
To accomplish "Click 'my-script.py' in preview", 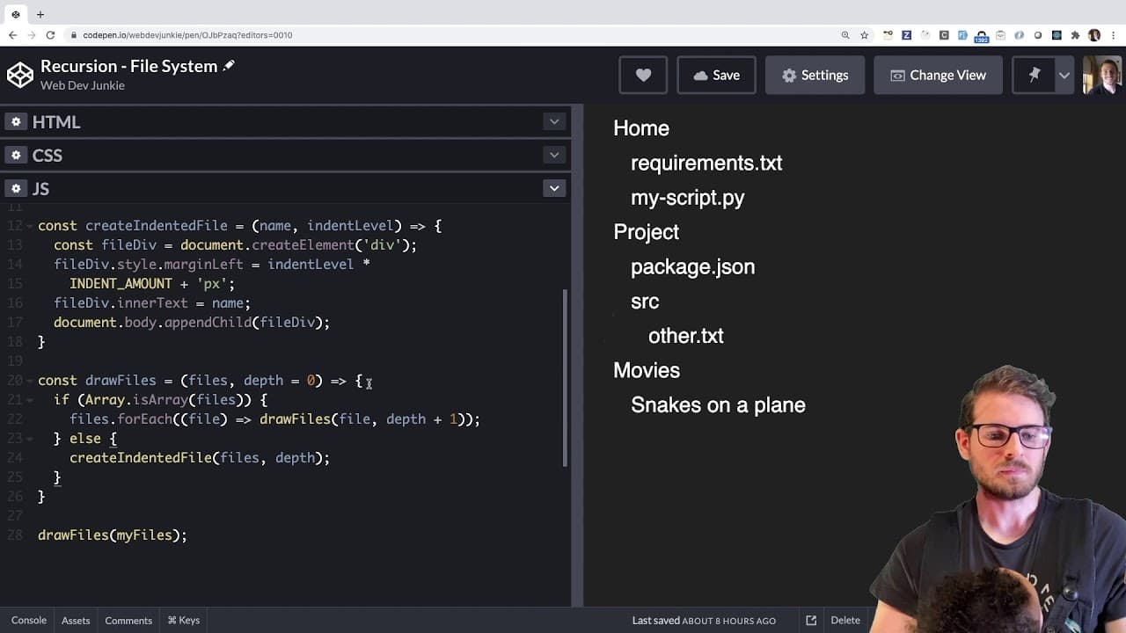I will pyautogui.click(x=687, y=198).
